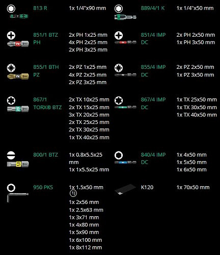Click the 950 PKS product link

[x=43, y=187]
